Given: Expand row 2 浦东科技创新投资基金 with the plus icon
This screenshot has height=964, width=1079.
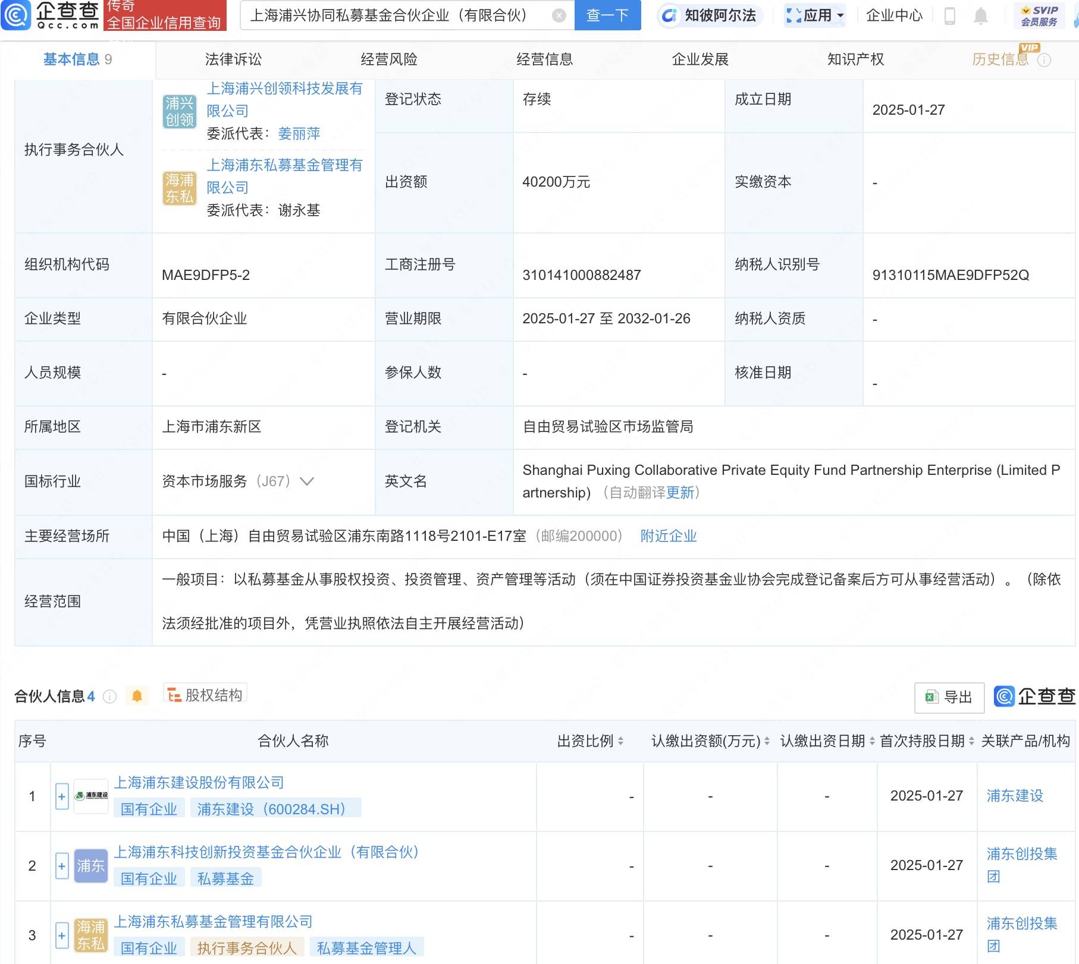Looking at the screenshot, I should coord(62,866).
